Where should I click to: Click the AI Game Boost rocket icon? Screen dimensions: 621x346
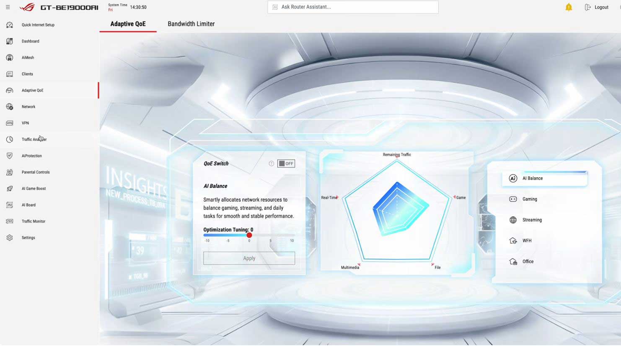click(10, 188)
